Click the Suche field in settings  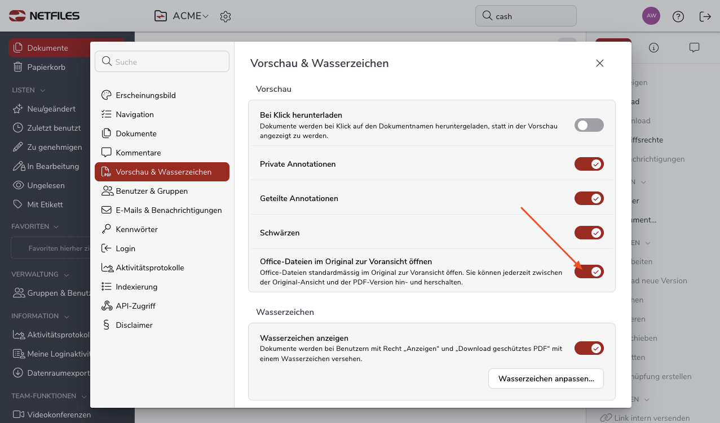coord(162,62)
